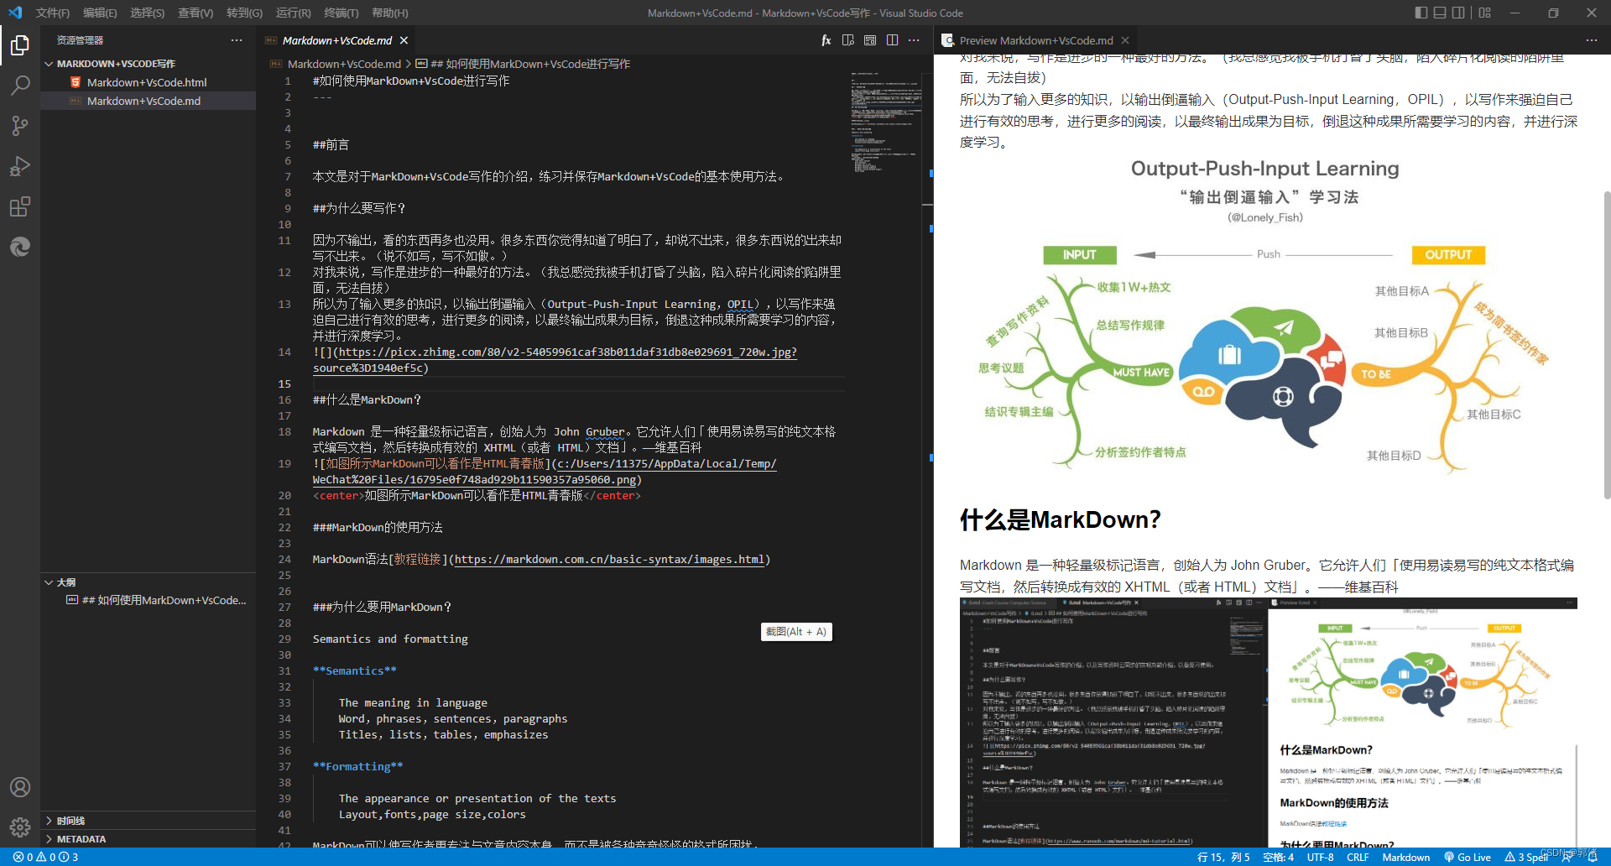1611x866 pixels.
Task: Open Markdown preview to the side
Action: [x=848, y=39]
